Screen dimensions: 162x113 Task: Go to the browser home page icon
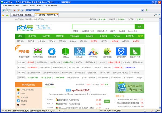pyautogui.click(x=22, y=10)
